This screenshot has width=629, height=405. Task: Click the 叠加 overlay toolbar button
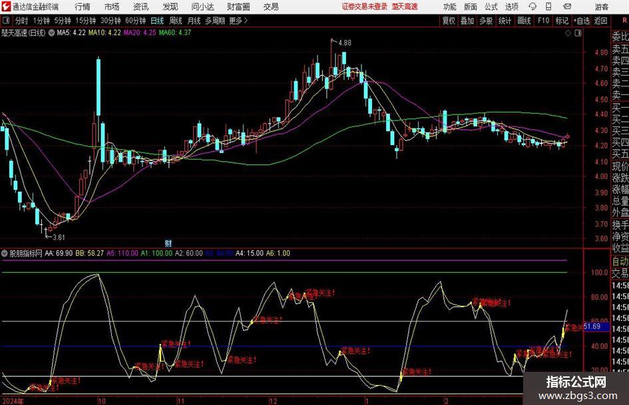tap(467, 21)
